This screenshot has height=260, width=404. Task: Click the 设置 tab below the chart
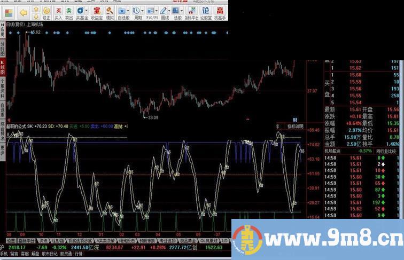(11, 241)
